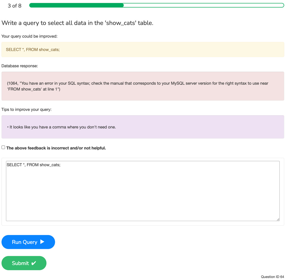
Task: Click the checkmark icon on the Submit button
Action: [x=34, y=263]
